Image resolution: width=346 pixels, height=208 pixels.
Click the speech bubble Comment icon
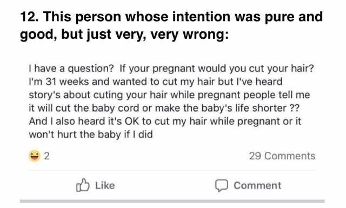click(x=222, y=185)
